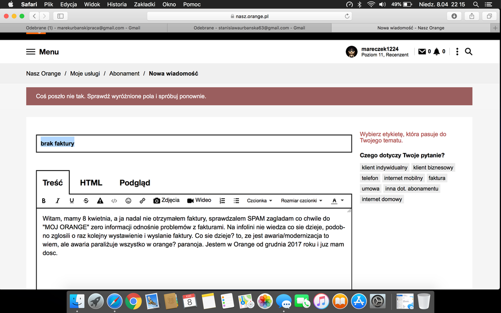Go back in Safari

click(x=35, y=16)
